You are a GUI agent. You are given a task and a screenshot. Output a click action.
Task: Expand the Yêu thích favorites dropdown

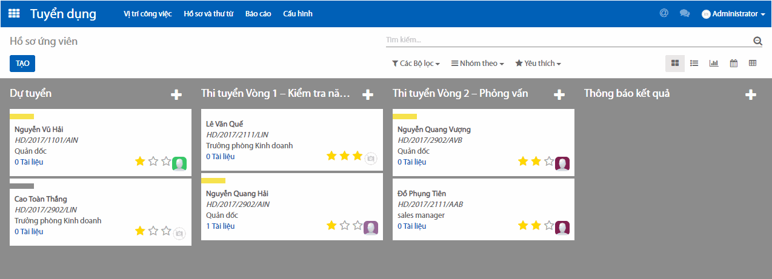[x=538, y=64]
